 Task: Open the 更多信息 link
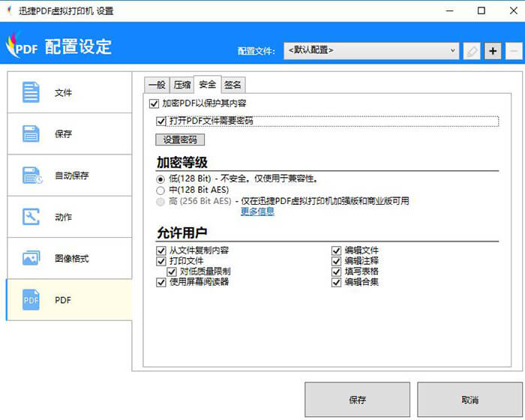[257, 211]
